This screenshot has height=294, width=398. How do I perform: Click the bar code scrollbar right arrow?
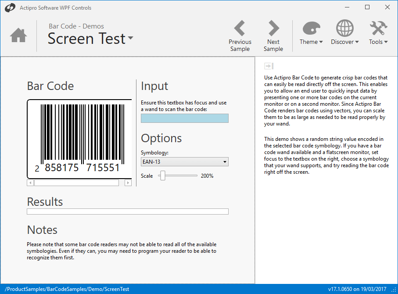(128, 183)
